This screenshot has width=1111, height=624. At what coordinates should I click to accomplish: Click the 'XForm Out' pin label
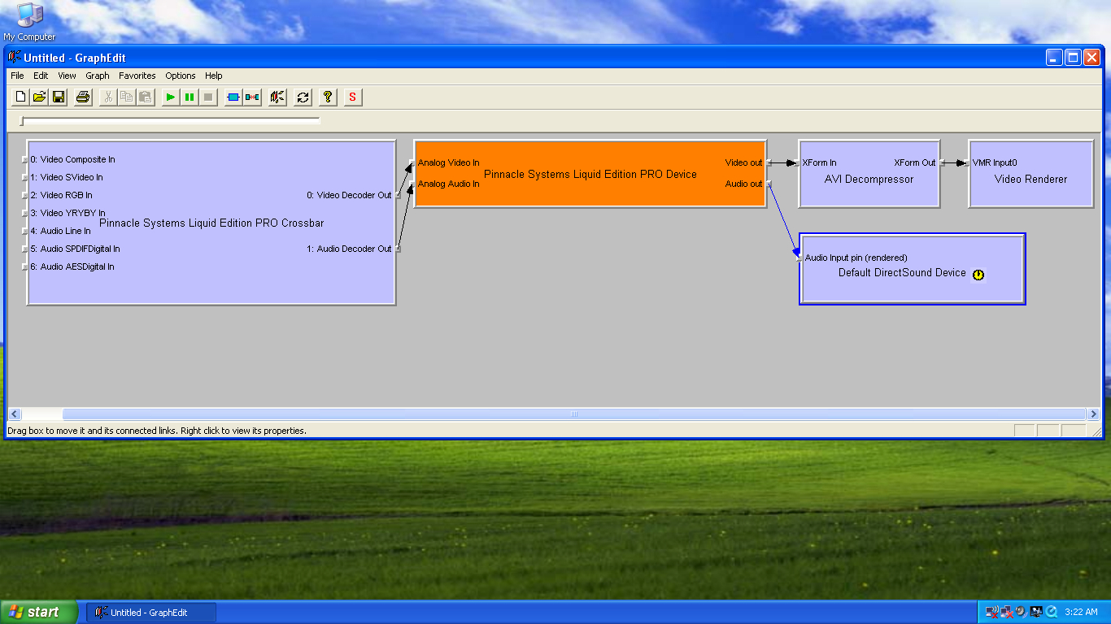[915, 162]
